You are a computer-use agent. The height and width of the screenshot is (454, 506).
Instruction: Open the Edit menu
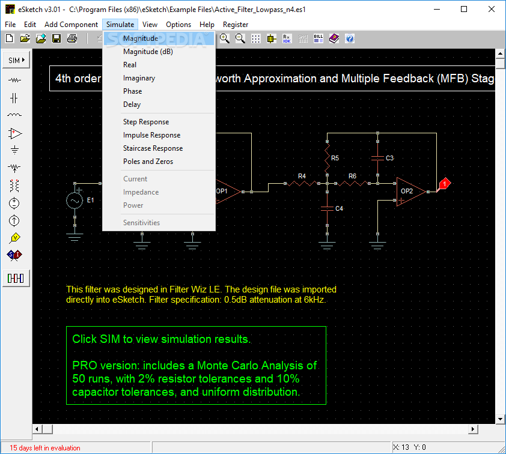tap(29, 25)
